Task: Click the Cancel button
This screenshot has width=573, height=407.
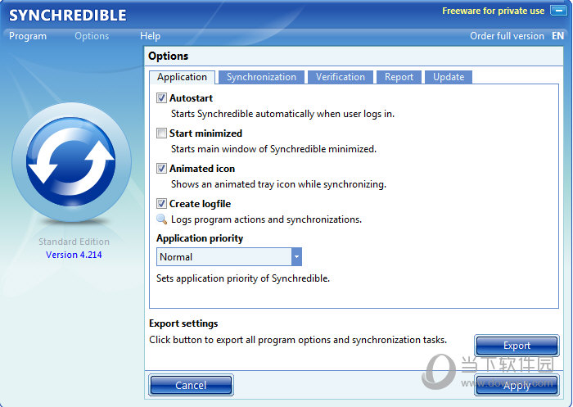Action: pos(191,385)
